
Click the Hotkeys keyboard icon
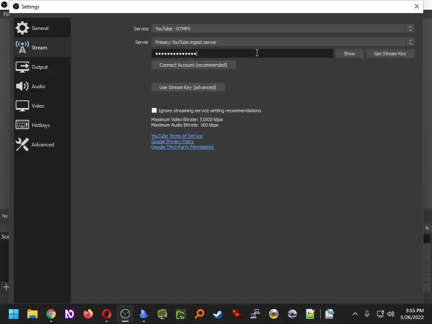coord(22,125)
